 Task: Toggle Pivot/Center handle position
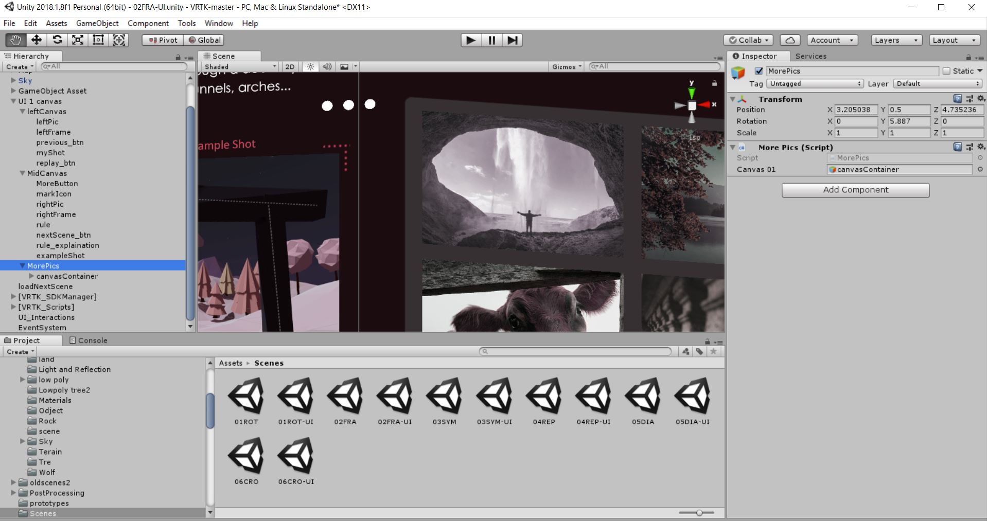coord(163,40)
